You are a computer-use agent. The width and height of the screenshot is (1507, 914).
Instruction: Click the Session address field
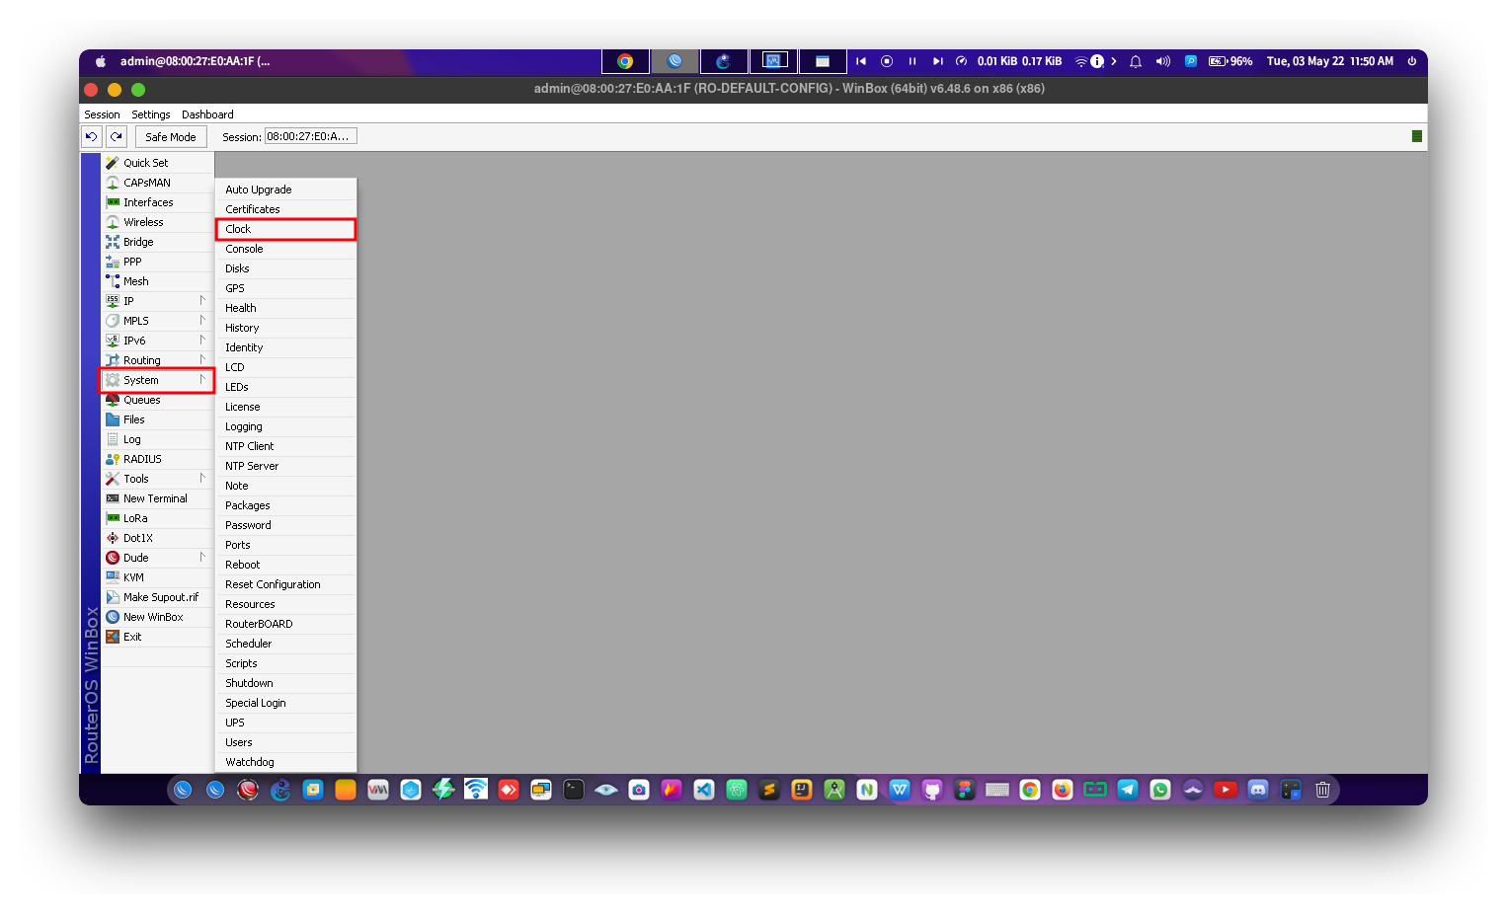[310, 136]
